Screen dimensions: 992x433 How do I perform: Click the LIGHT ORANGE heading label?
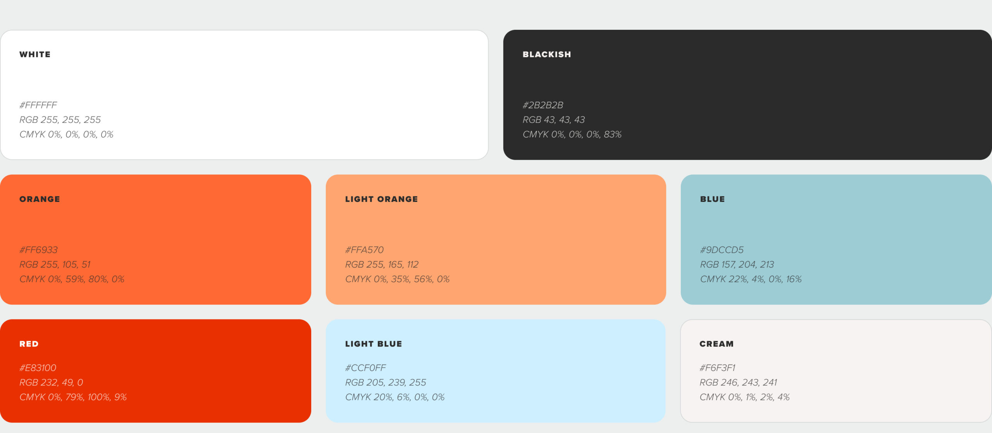[381, 199]
